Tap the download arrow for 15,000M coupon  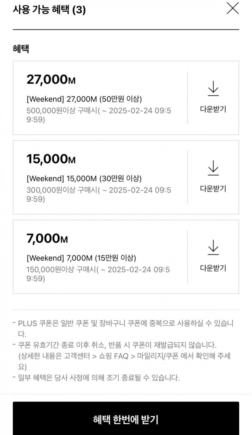click(x=213, y=167)
